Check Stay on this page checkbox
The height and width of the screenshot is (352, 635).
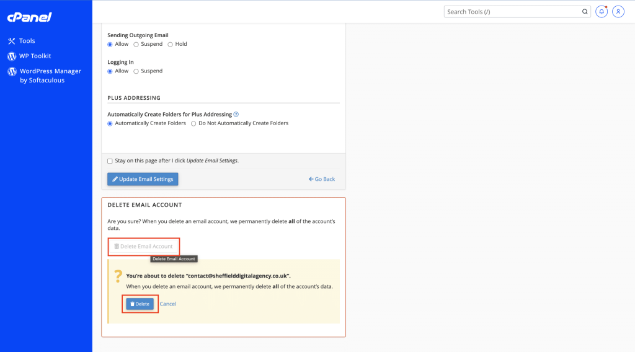pos(110,161)
